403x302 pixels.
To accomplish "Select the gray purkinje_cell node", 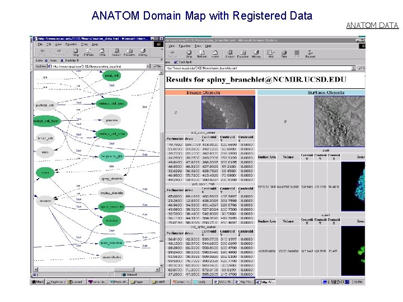I will point(45,105).
